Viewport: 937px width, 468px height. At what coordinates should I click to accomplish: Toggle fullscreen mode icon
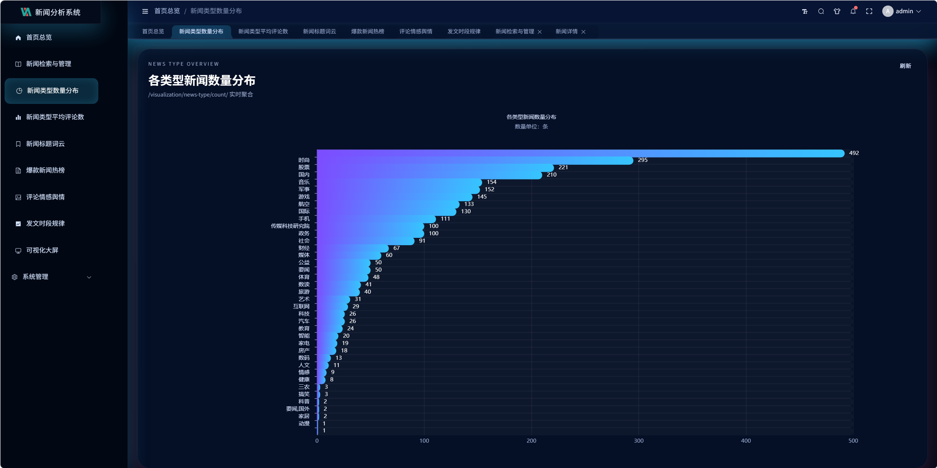[869, 11]
